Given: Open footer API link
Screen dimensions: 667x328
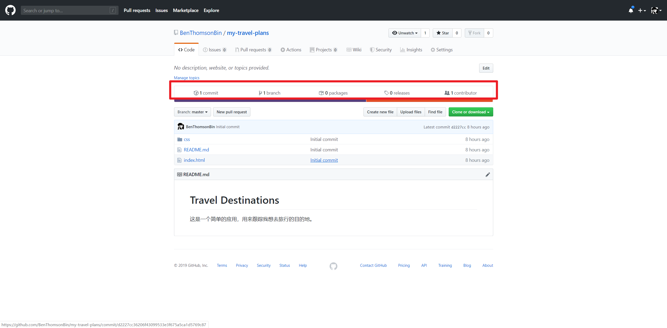Looking at the screenshot, I should coord(424,265).
